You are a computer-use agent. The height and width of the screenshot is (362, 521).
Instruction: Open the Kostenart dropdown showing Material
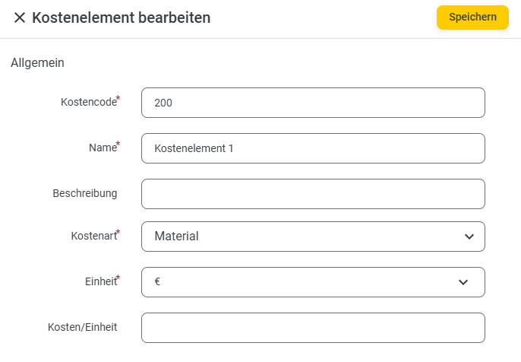point(313,237)
